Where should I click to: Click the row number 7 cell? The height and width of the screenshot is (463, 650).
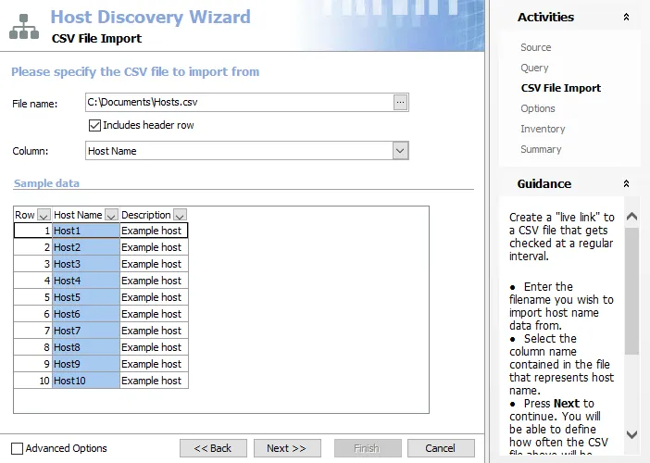[32, 331]
